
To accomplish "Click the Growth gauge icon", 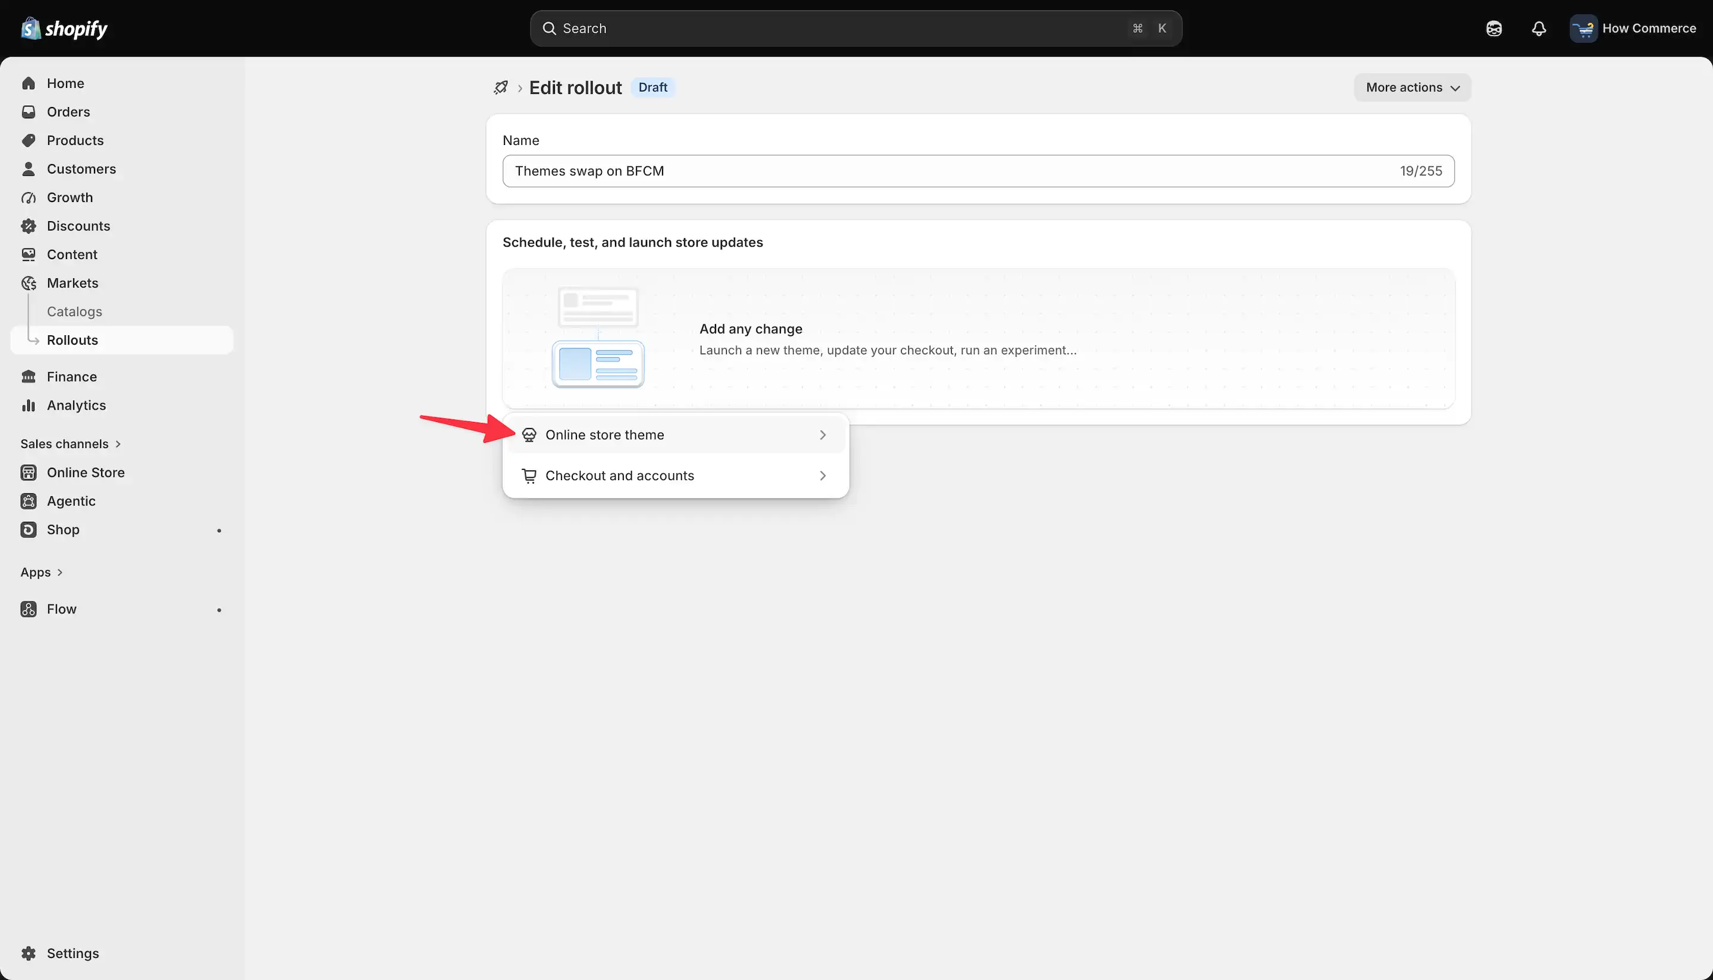I will (29, 198).
